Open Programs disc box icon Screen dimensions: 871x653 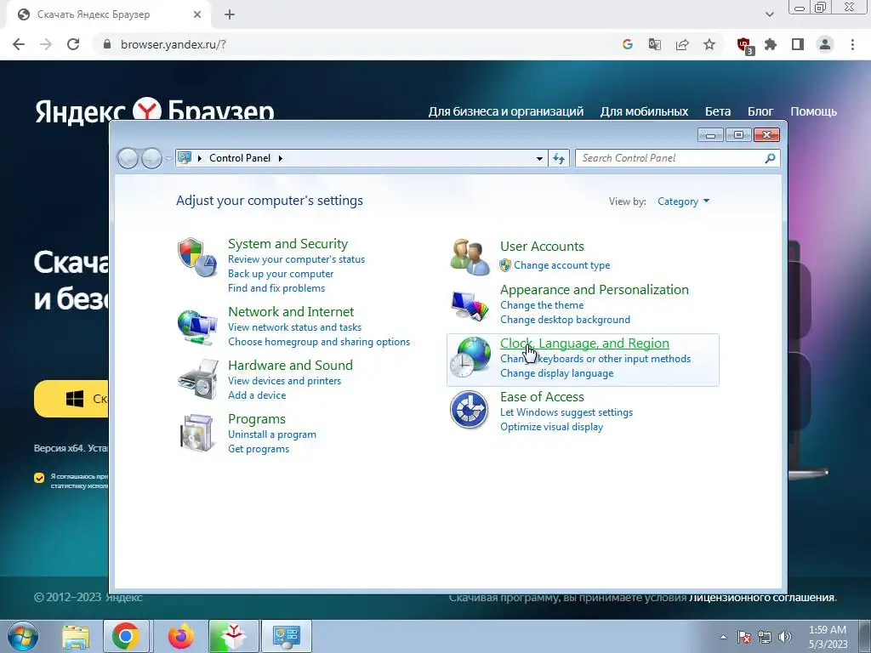[x=197, y=433]
